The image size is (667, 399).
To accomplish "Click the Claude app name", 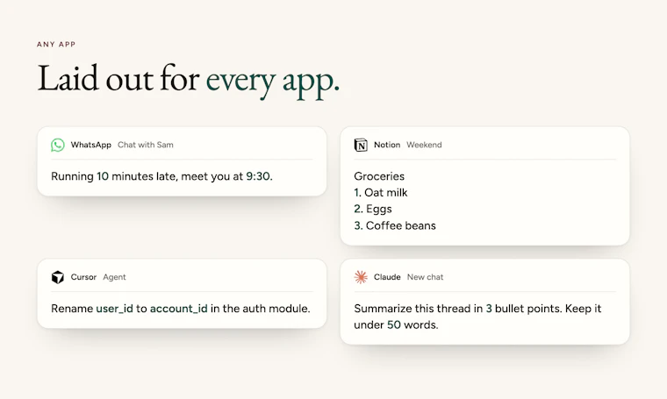I will (387, 277).
